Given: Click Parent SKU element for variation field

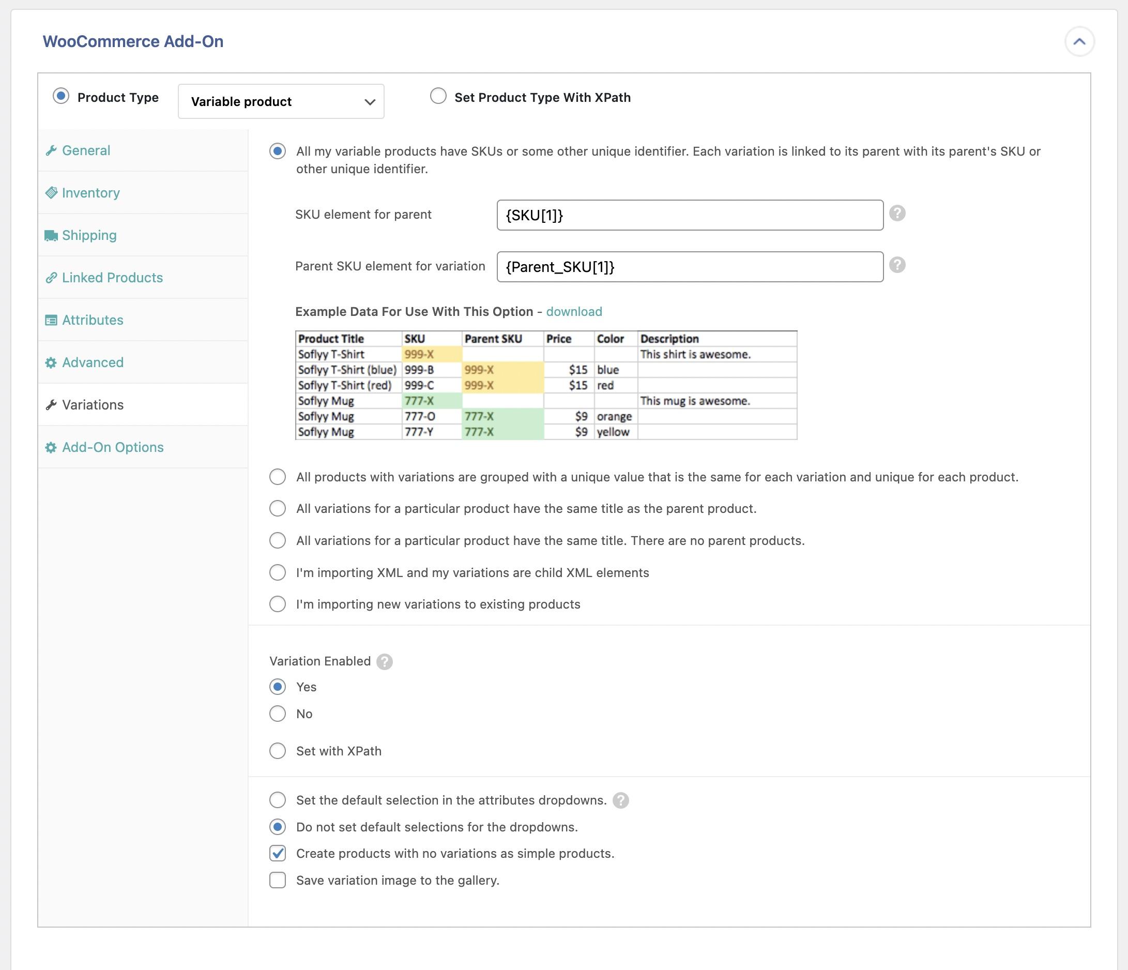Looking at the screenshot, I should [x=690, y=266].
